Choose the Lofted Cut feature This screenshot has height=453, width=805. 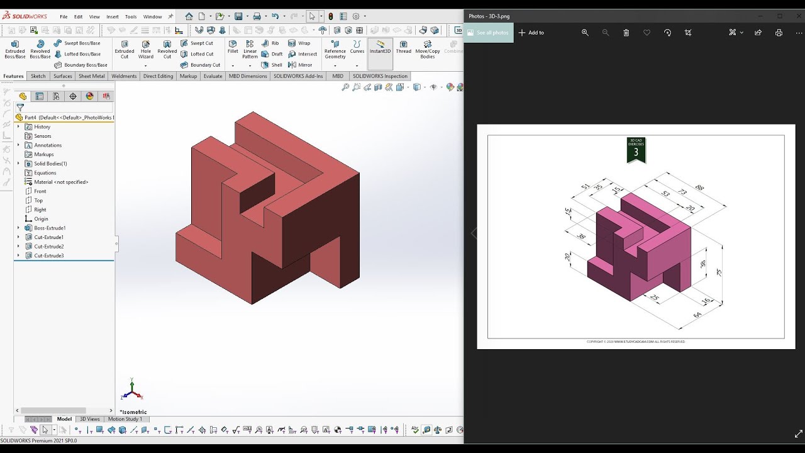[x=197, y=54]
